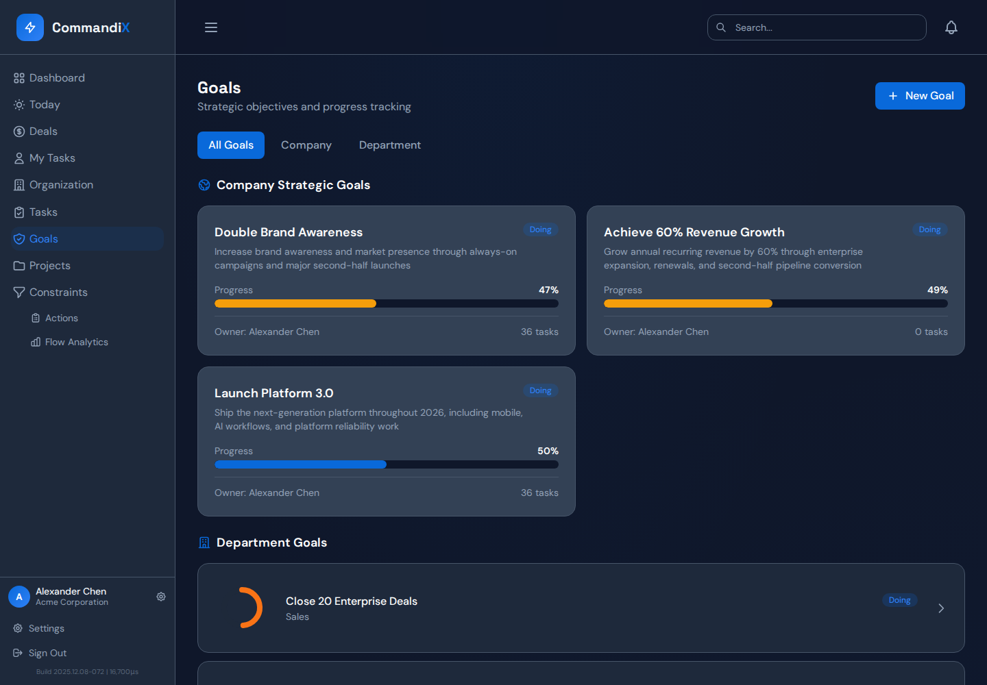Switch to the Department tab
This screenshot has height=685, width=987.
click(390, 145)
